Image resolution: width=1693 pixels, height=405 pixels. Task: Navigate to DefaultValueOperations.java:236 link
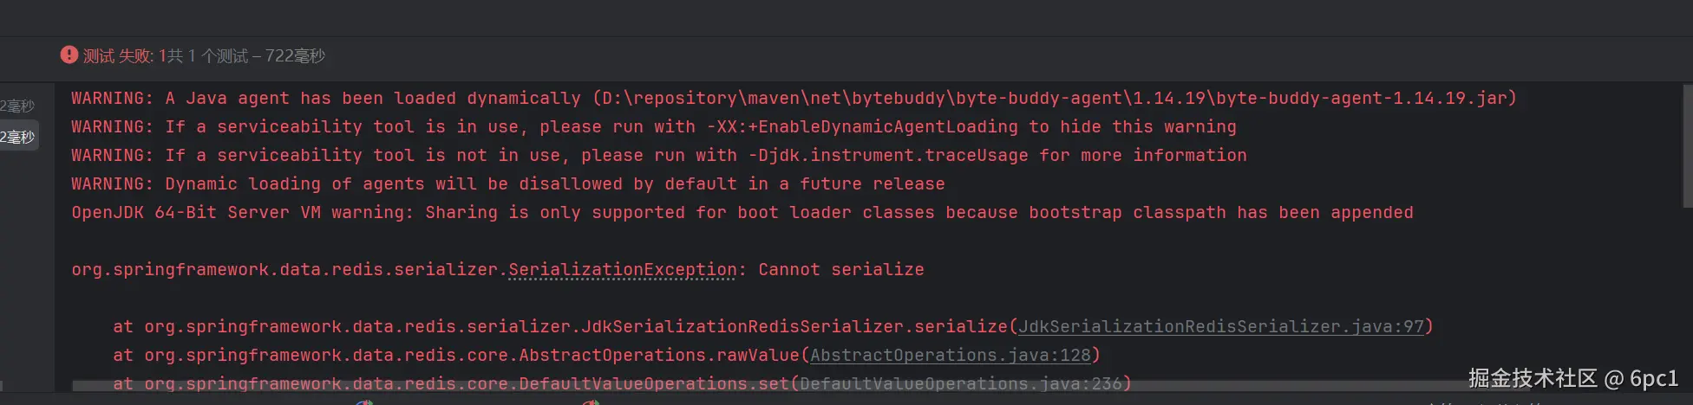click(961, 383)
